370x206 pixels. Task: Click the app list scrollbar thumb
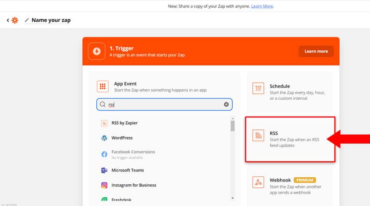pos(233,126)
